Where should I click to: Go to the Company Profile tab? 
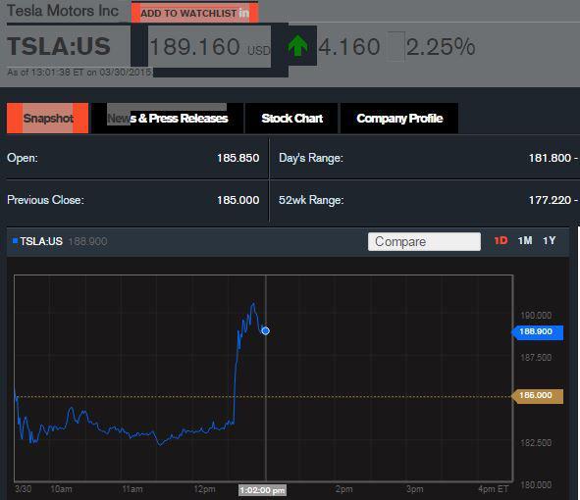[399, 119]
